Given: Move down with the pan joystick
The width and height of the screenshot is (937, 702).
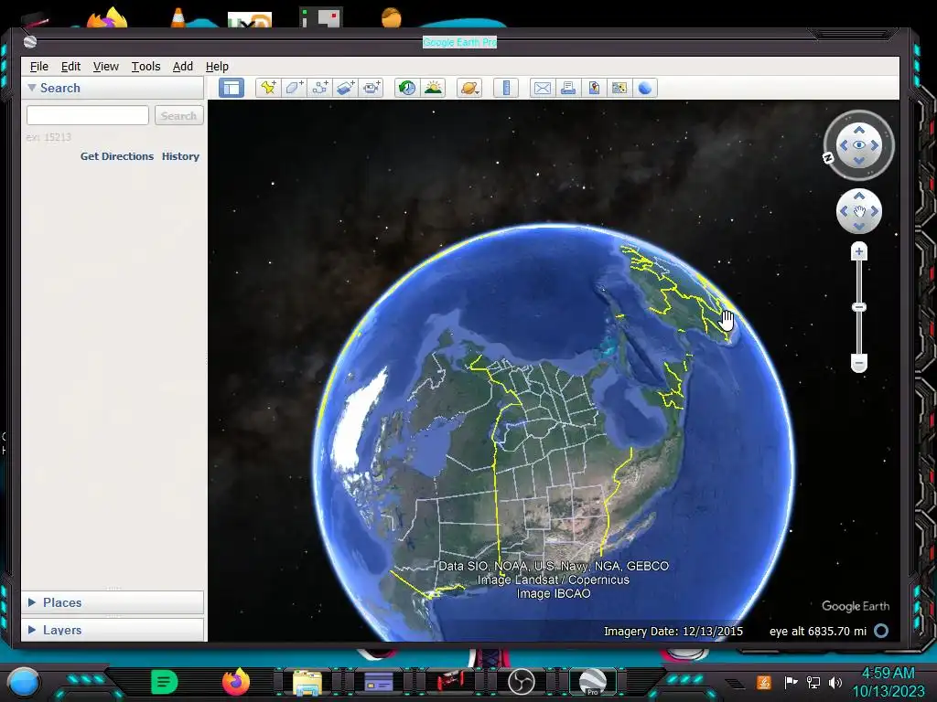Looking at the screenshot, I should pos(858,227).
